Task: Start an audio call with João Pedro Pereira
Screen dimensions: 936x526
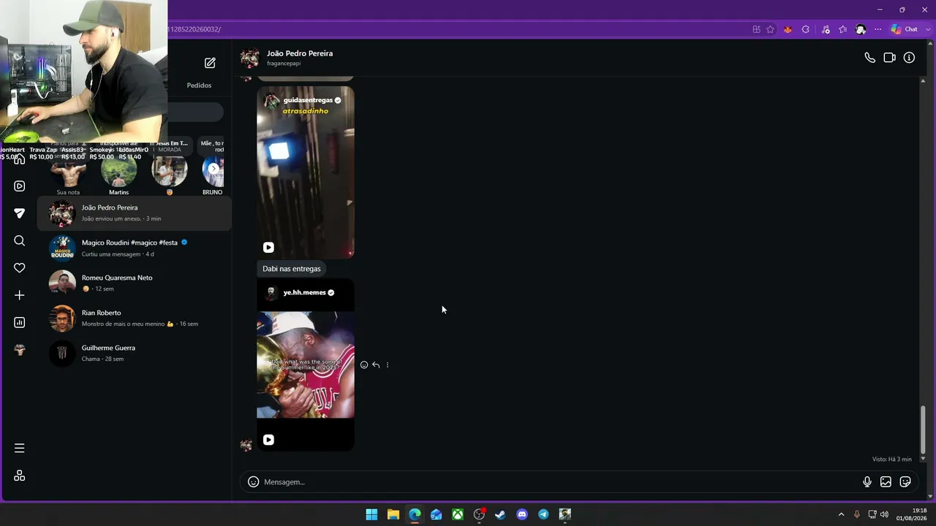Action: [869, 58]
